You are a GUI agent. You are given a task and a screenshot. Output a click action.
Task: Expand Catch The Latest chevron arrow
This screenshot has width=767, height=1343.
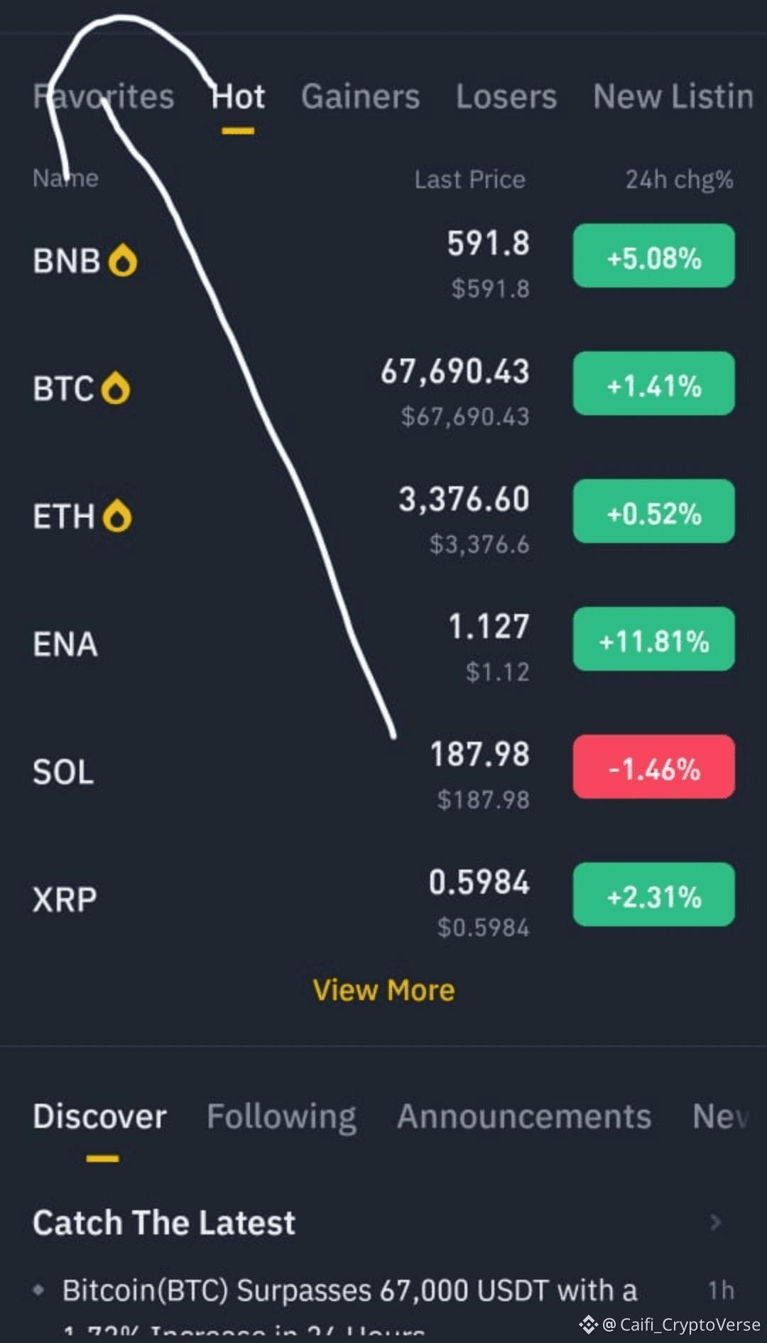click(x=716, y=1222)
